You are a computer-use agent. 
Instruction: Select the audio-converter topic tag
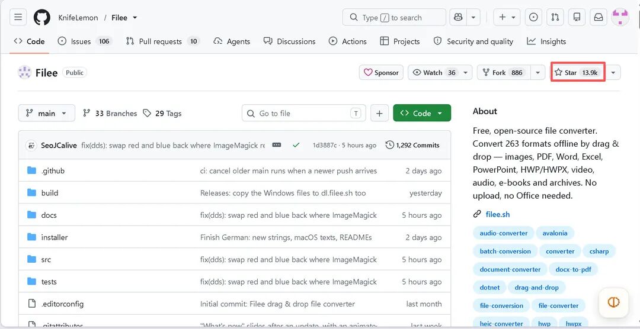504,233
